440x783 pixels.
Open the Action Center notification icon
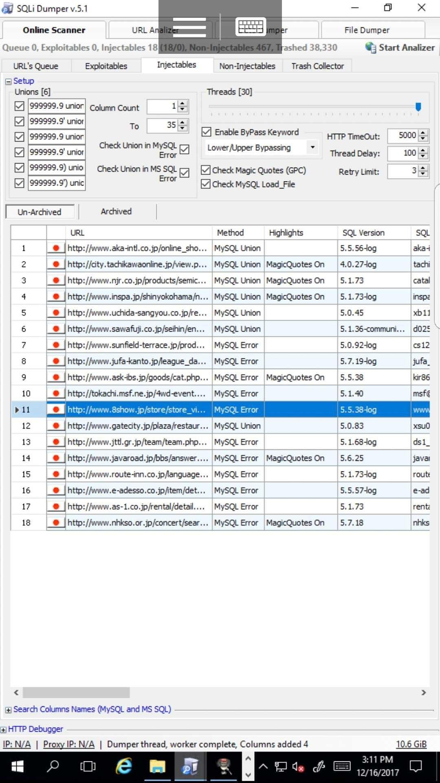click(416, 766)
